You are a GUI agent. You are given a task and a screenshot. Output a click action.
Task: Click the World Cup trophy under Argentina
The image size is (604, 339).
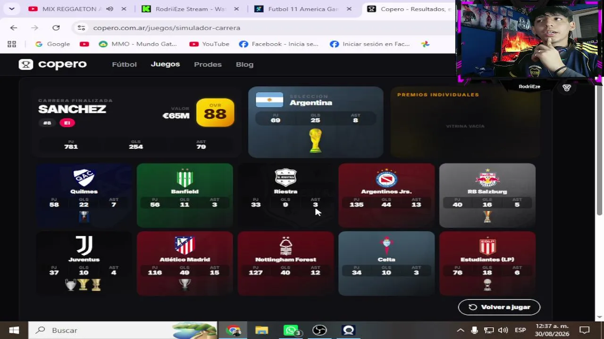point(315,140)
